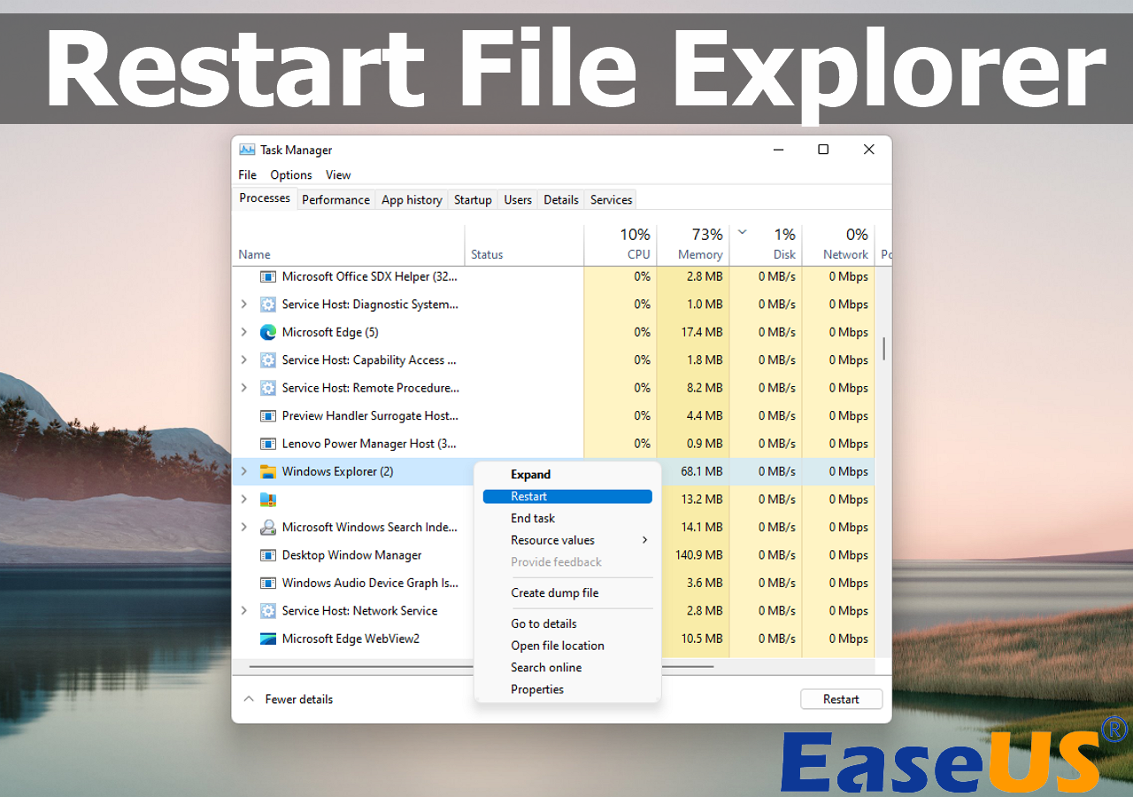This screenshot has height=797, width=1133.
Task: Select the Microsoft Edge WebView2 process name
Action: [351, 639]
